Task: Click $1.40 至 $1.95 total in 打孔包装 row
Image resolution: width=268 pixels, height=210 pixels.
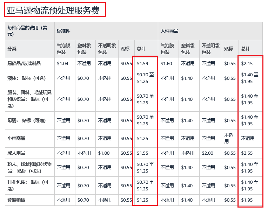Action: point(250,185)
